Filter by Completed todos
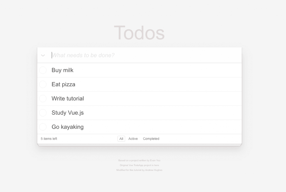286x192 pixels. [151, 139]
